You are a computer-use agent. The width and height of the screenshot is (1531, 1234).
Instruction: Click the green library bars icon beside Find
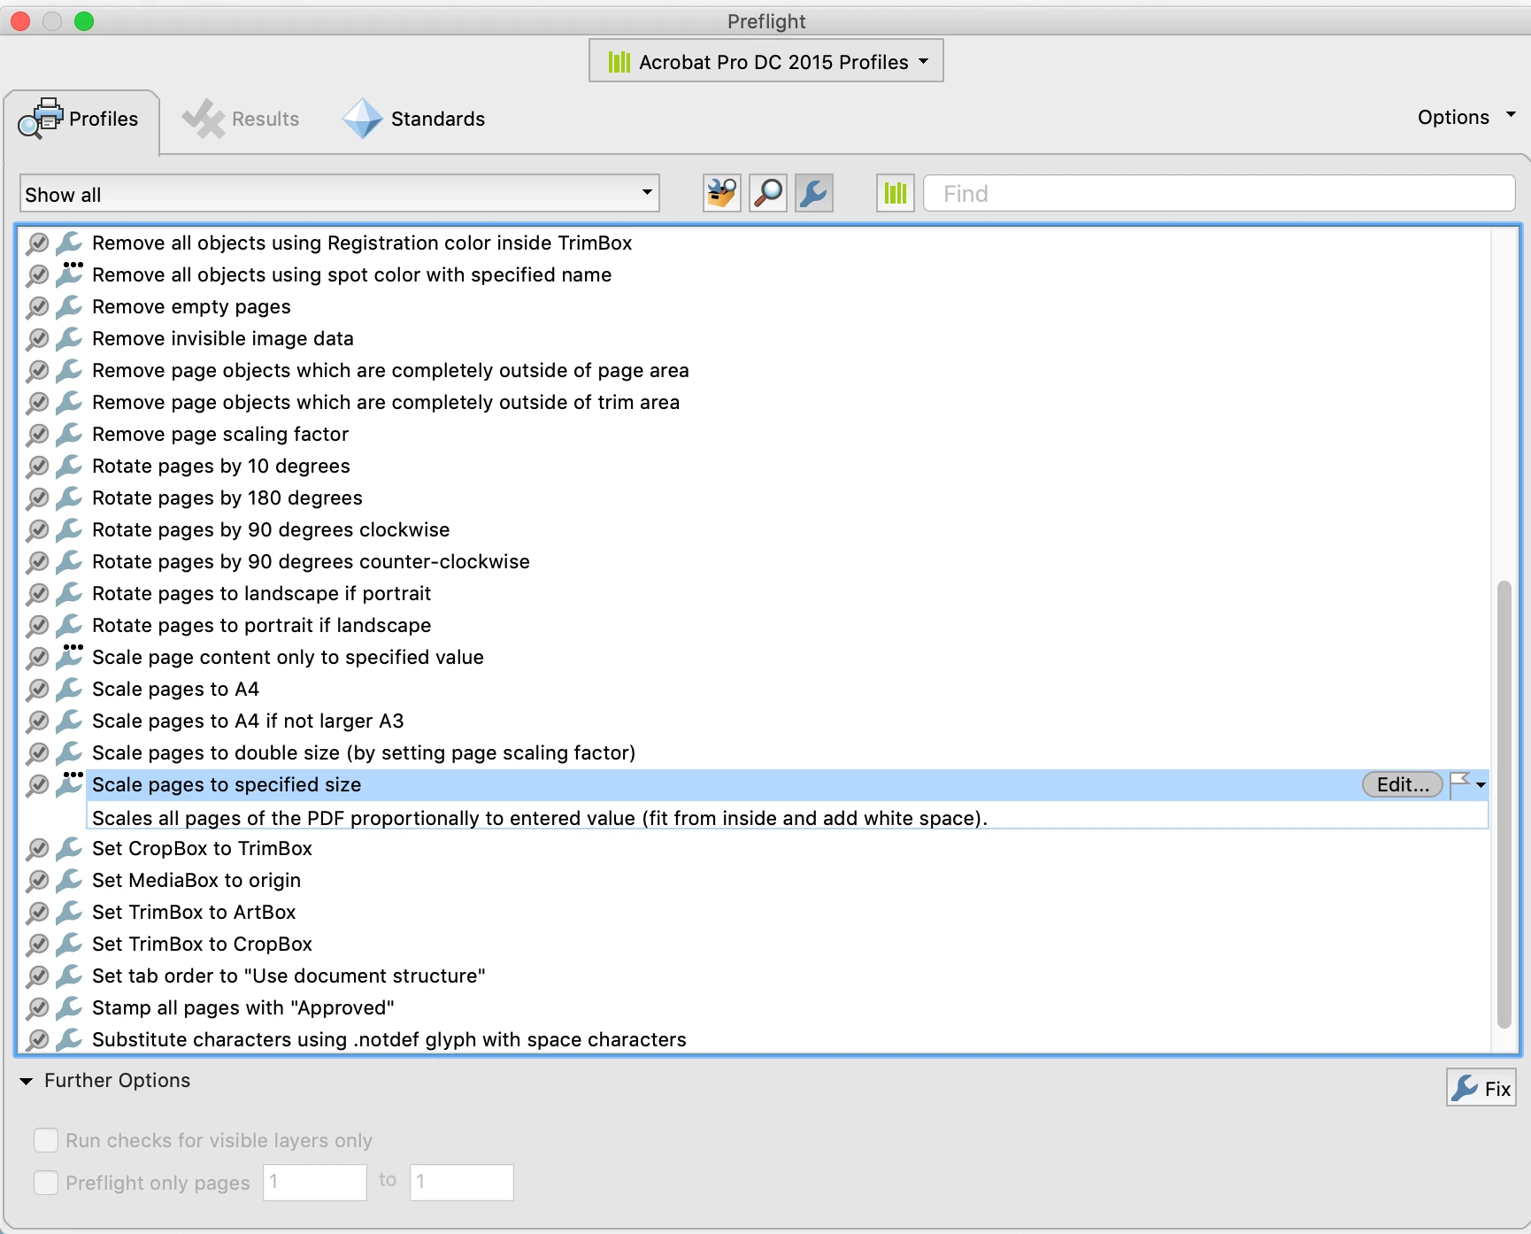point(896,193)
